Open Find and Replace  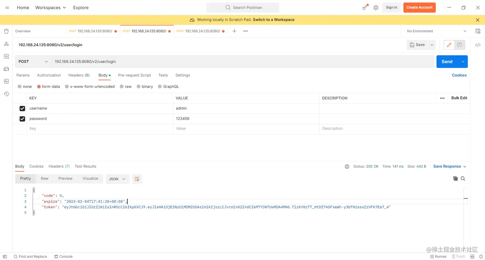click(30, 256)
